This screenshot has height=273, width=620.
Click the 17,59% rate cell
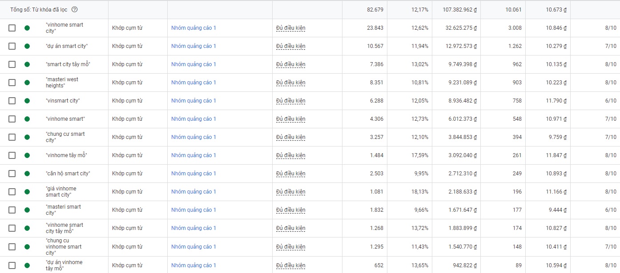(420, 155)
